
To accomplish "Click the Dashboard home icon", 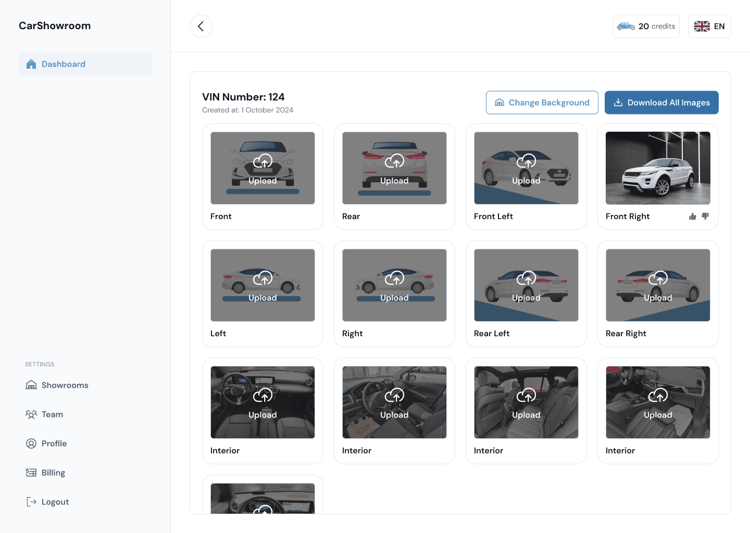I will pos(31,64).
